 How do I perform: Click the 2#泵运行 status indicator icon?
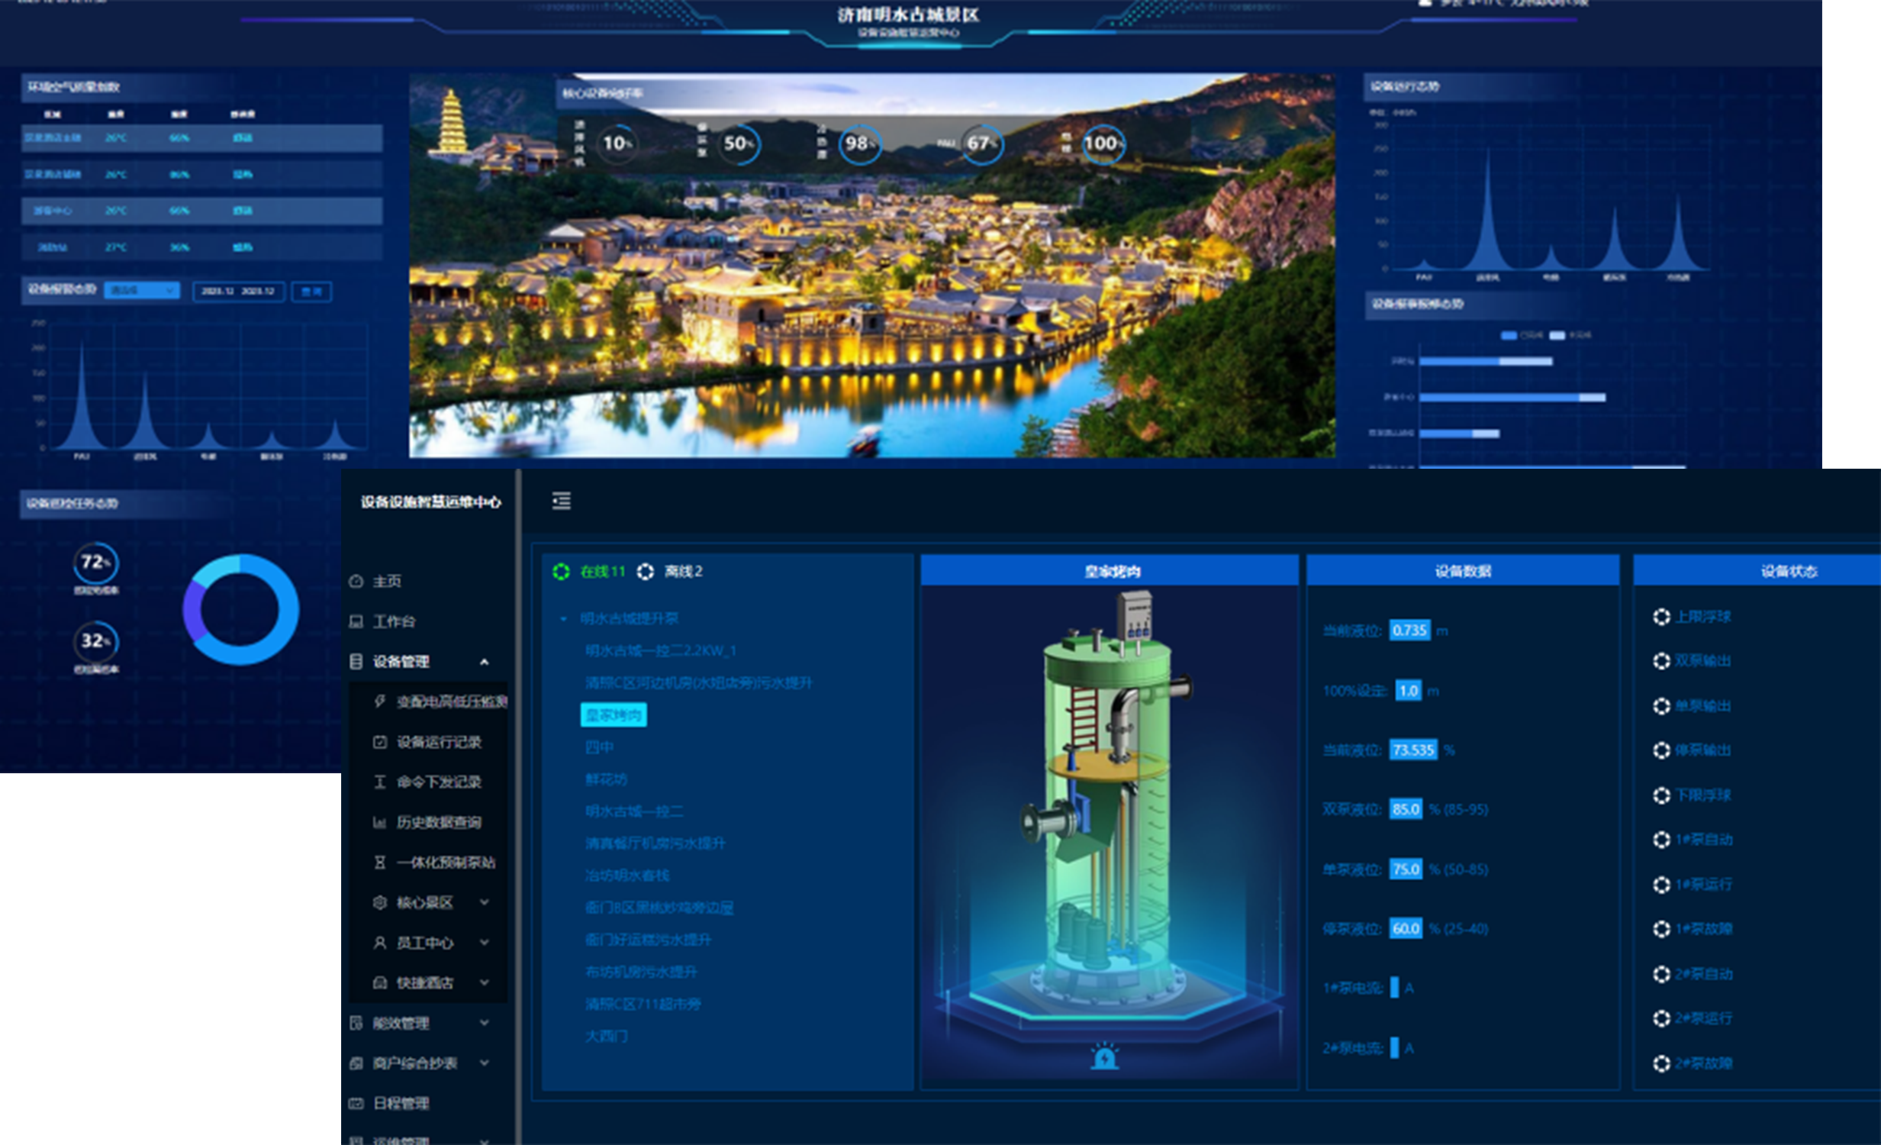coord(1661,1018)
